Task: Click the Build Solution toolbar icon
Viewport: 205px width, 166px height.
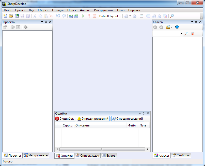Action: click(71, 16)
